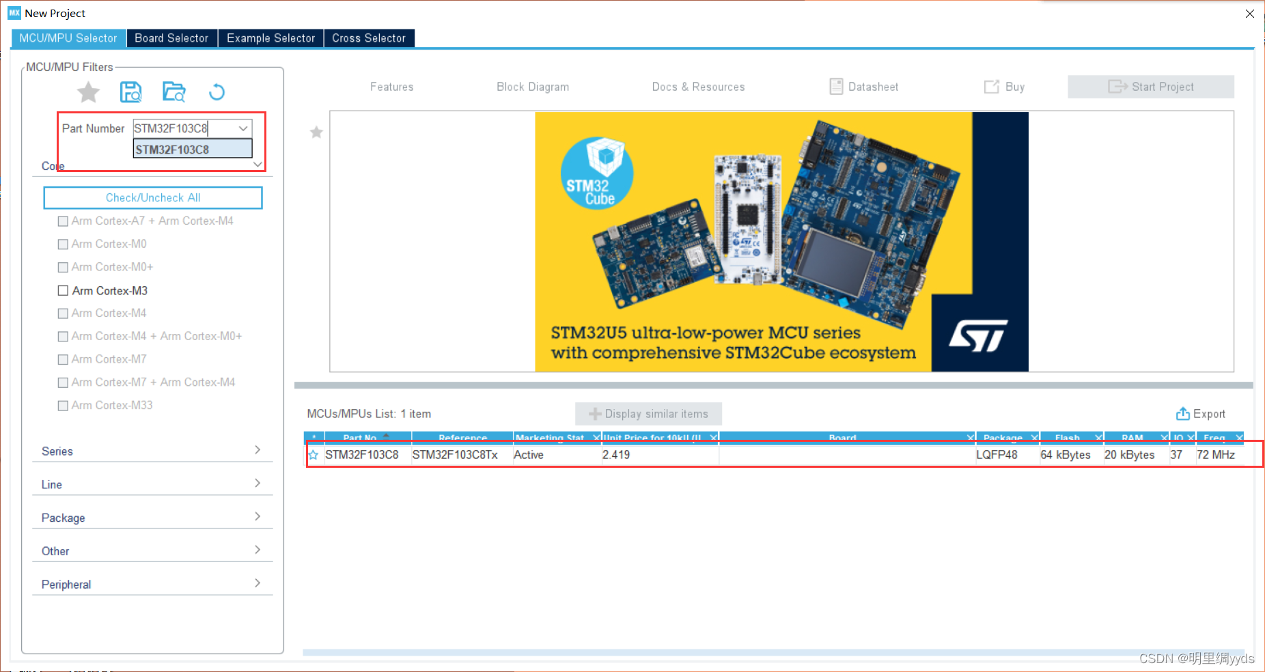Close the Board column
1265x672 pixels.
point(970,437)
